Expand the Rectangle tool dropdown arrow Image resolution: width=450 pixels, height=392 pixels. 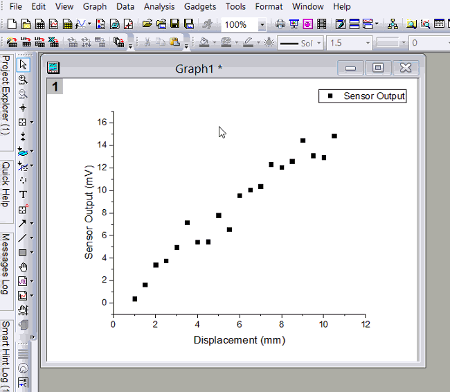click(x=32, y=253)
